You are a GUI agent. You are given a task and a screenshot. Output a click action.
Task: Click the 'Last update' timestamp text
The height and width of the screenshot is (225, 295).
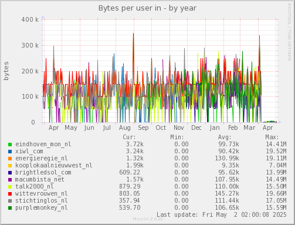222,215
